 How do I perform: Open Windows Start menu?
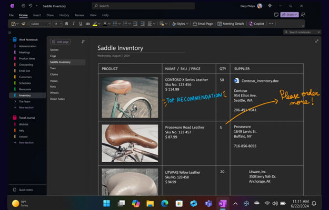[106, 203]
